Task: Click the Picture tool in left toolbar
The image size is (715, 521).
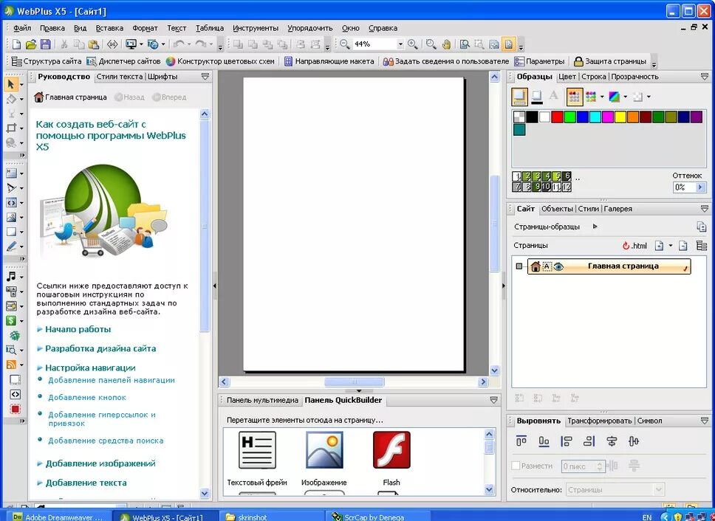Action: (x=11, y=217)
